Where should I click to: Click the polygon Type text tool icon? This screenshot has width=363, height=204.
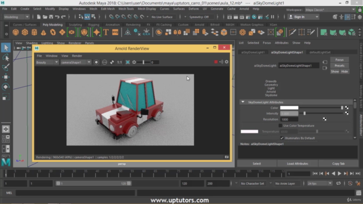click(x=106, y=32)
